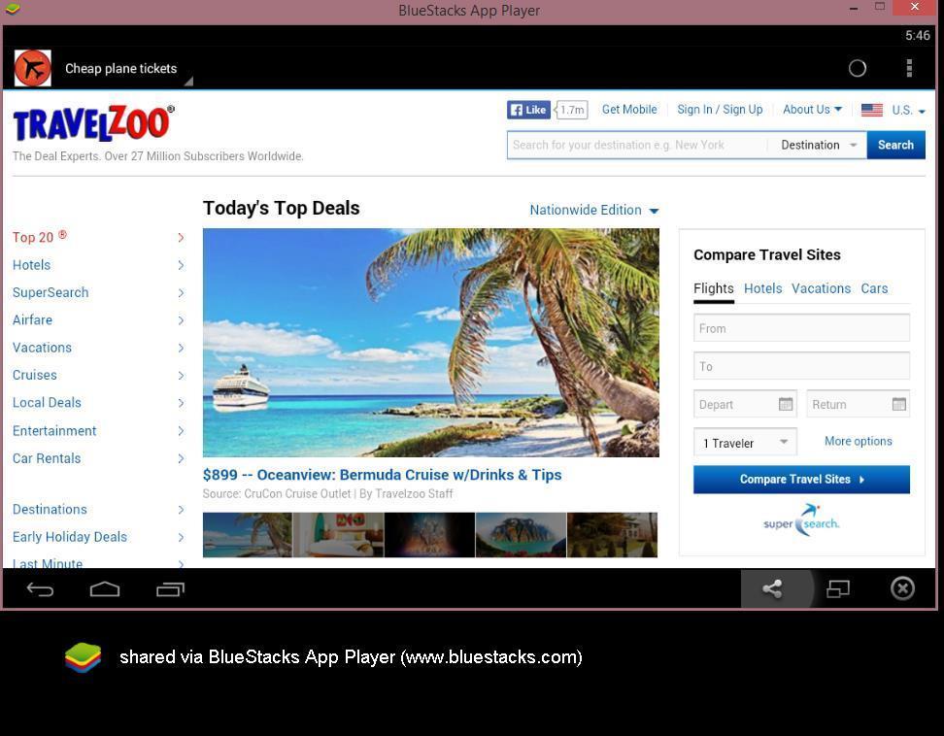Click the circled X close icon

point(902,588)
